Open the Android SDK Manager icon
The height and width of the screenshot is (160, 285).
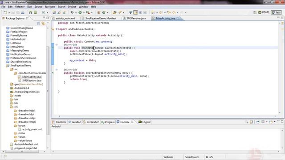point(31,12)
